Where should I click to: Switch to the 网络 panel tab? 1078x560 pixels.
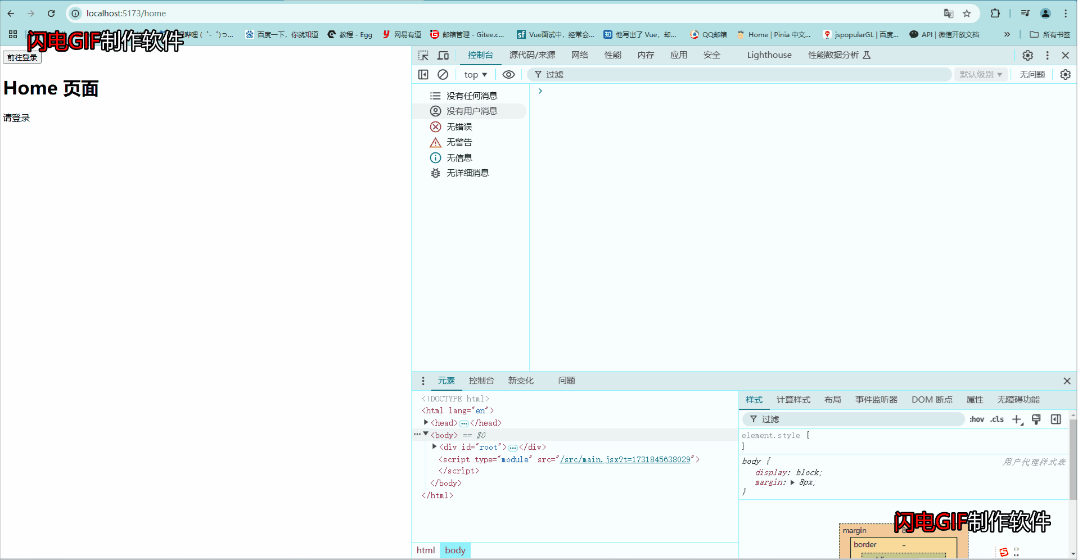coord(580,55)
